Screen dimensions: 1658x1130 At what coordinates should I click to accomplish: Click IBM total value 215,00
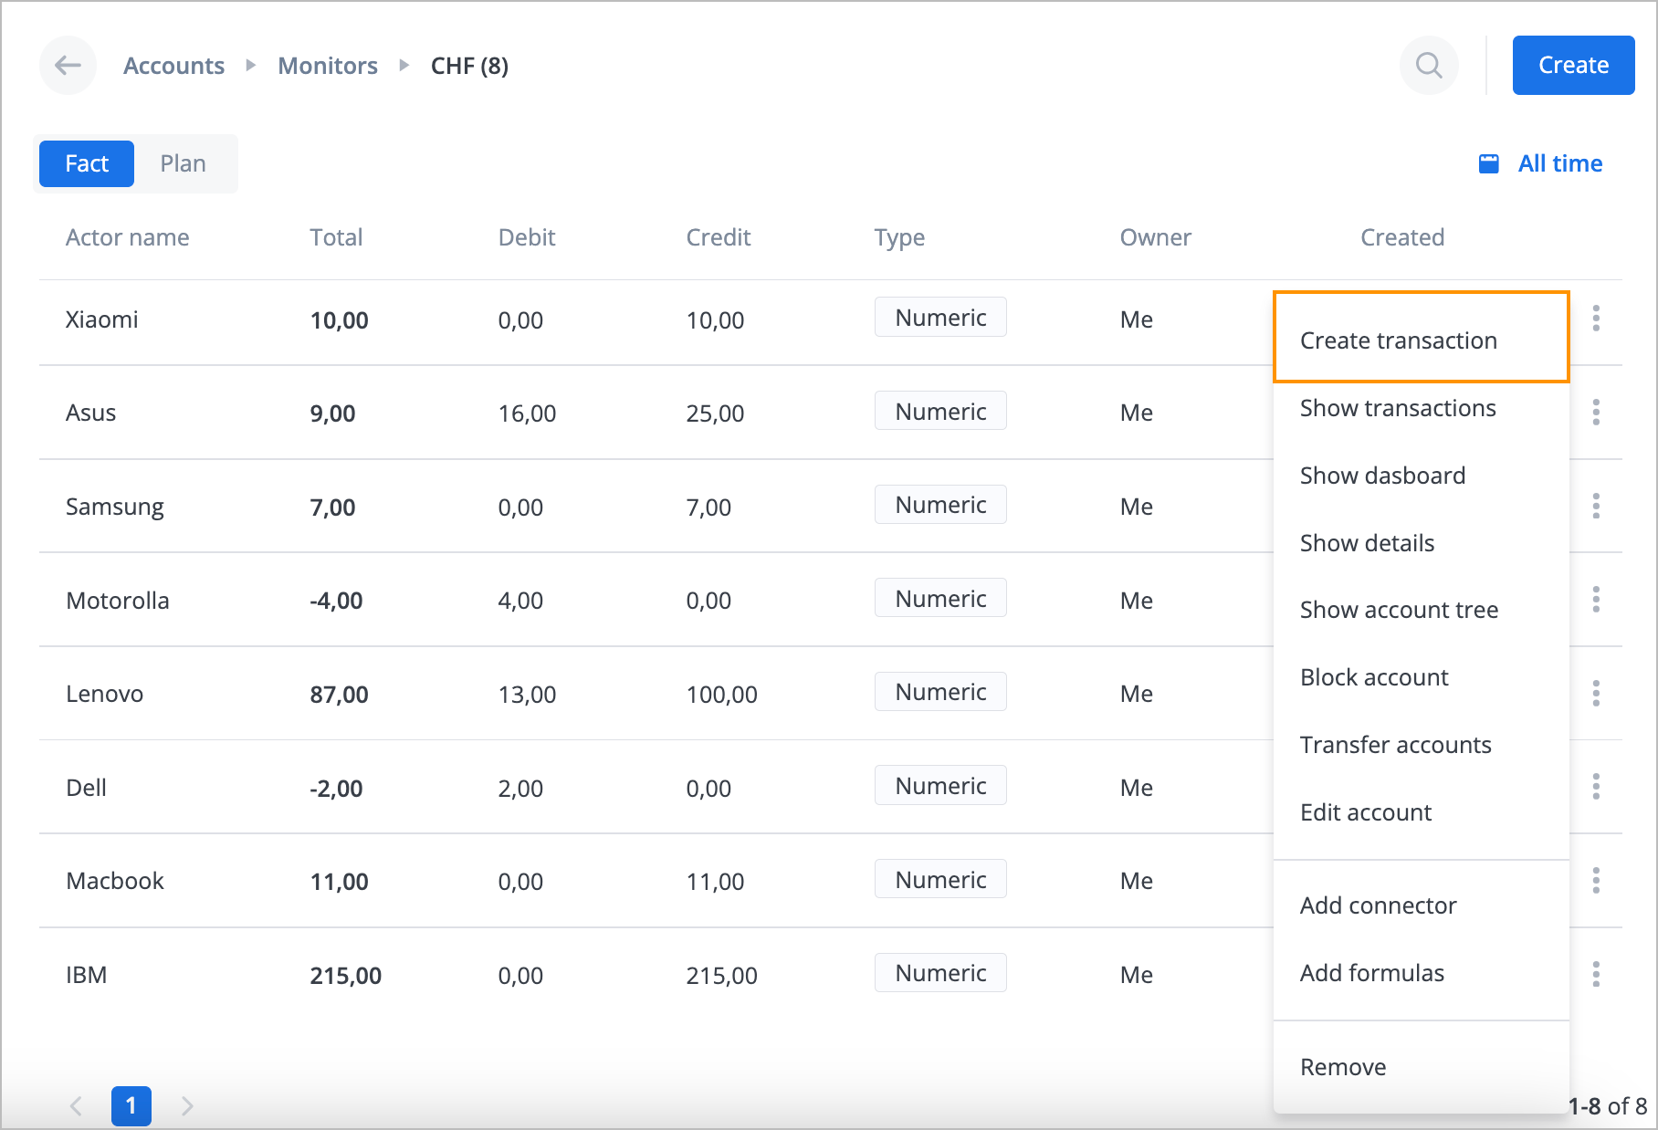tap(346, 976)
